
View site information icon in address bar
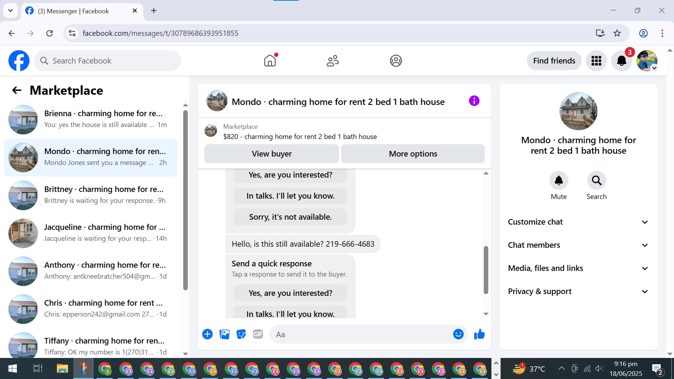tap(72, 33)
